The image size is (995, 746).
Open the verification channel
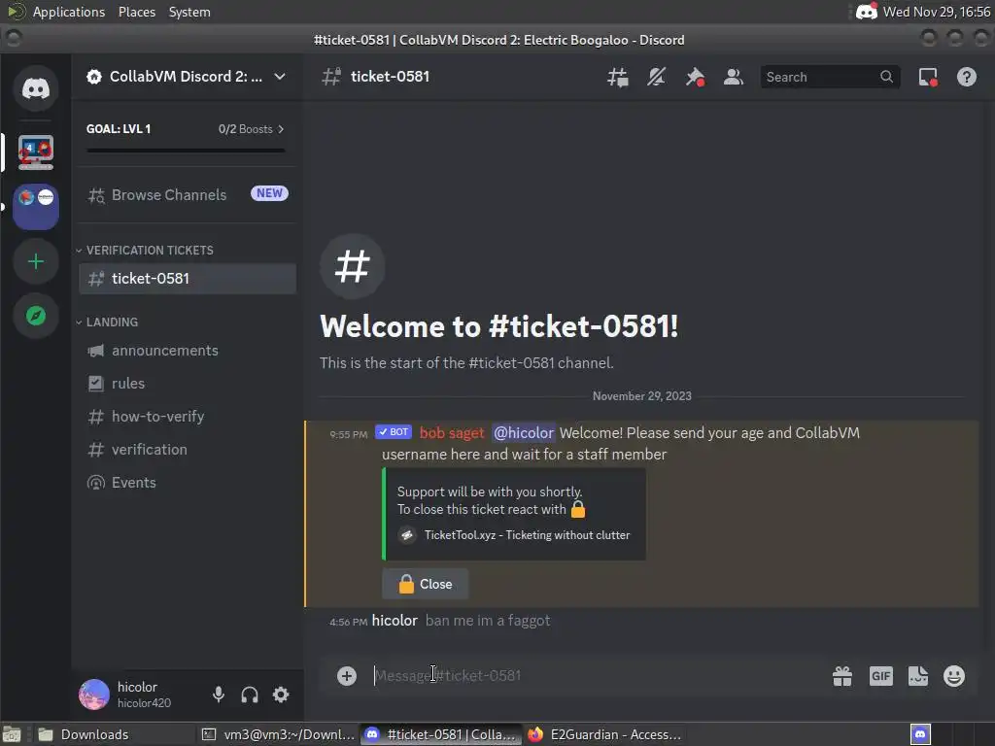point(188,449)
